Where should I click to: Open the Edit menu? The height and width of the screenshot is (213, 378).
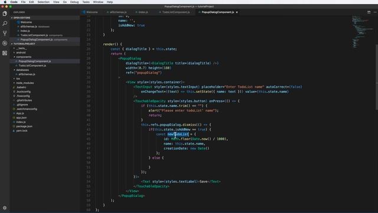(x=31, y=2)
